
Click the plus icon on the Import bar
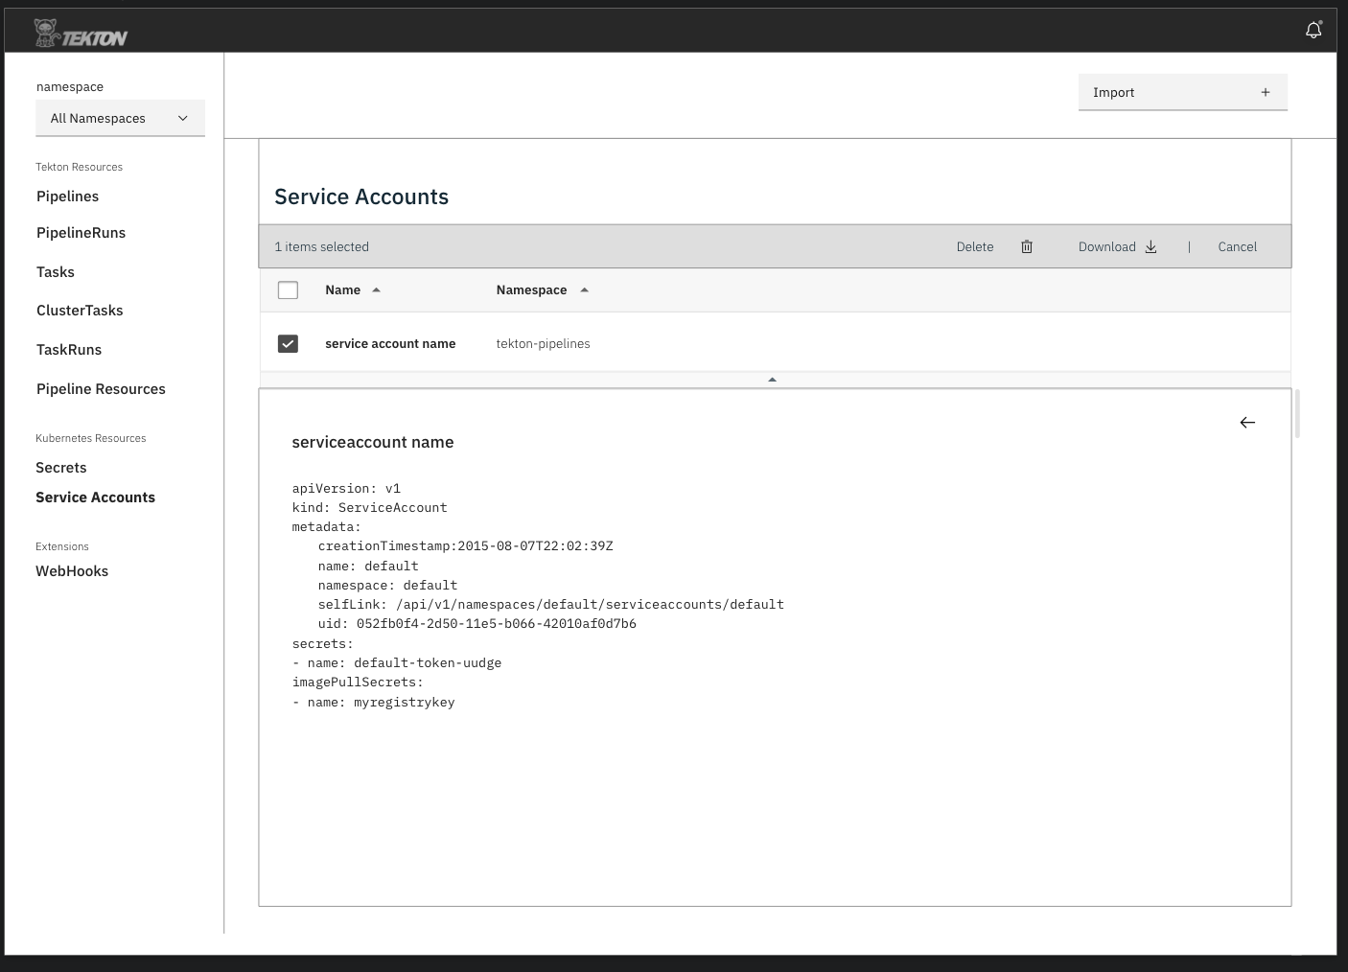[1265, 91]
